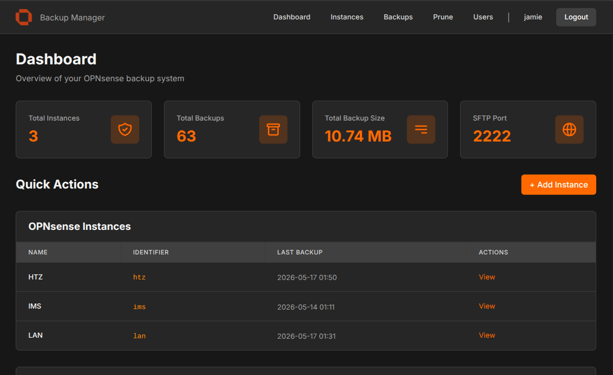613x375 pixels.
Task: Click the LAN name cell
Action: pos(36,335)
